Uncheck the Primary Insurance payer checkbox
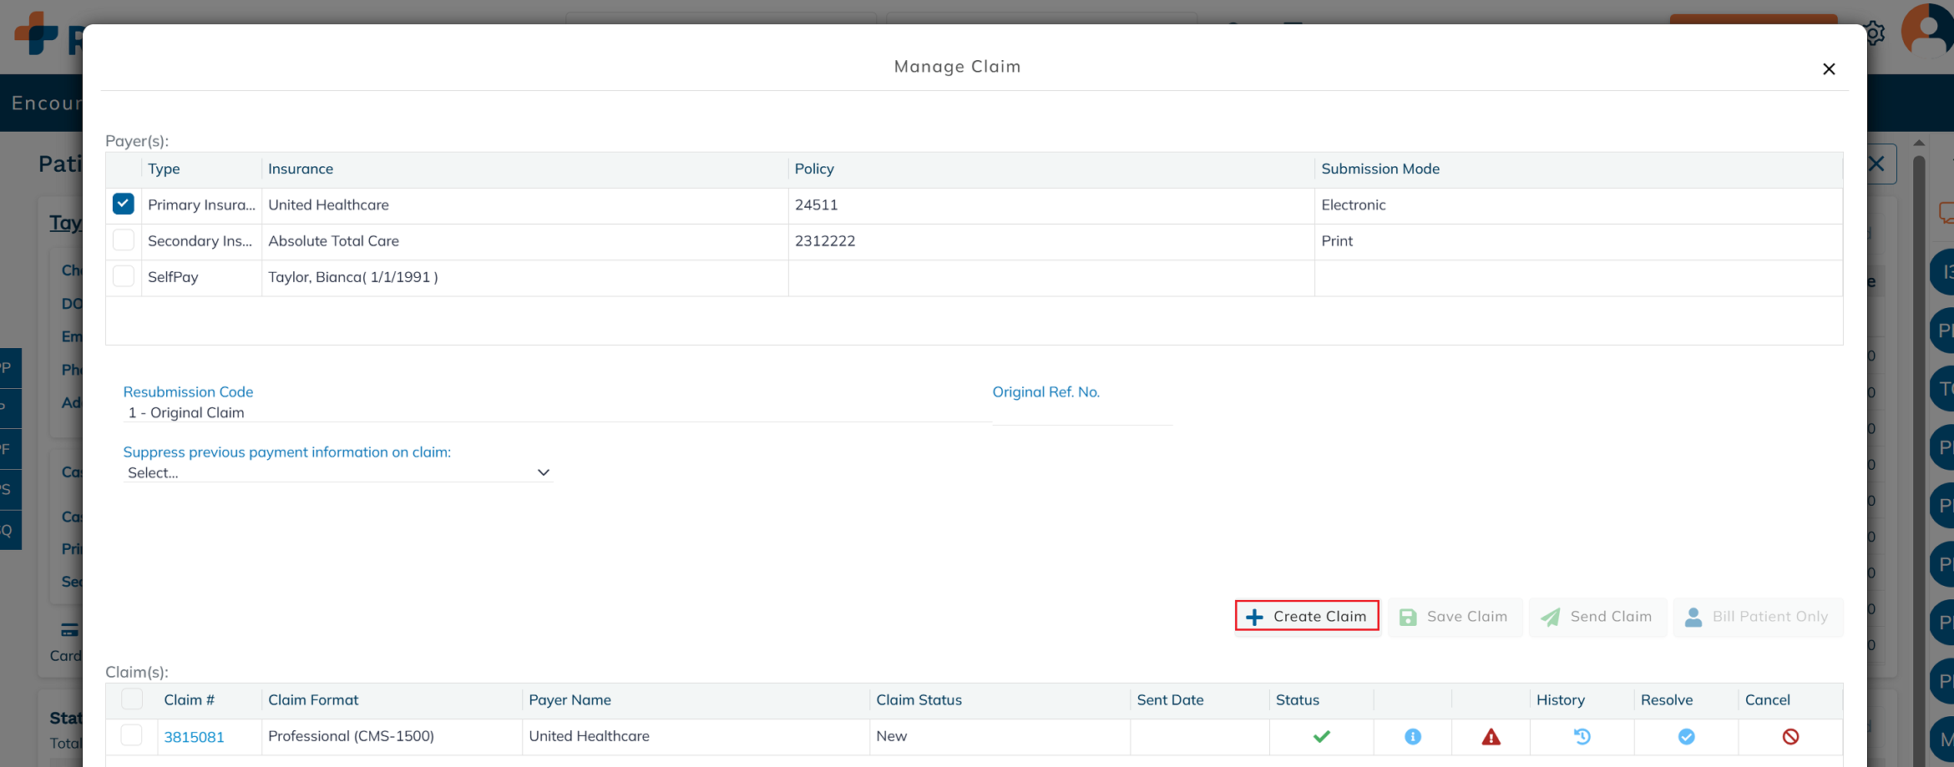 [x=124, y=204]
